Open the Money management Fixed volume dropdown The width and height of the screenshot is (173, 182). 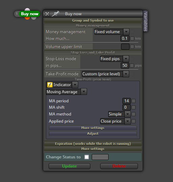click(x=112, y=32)
